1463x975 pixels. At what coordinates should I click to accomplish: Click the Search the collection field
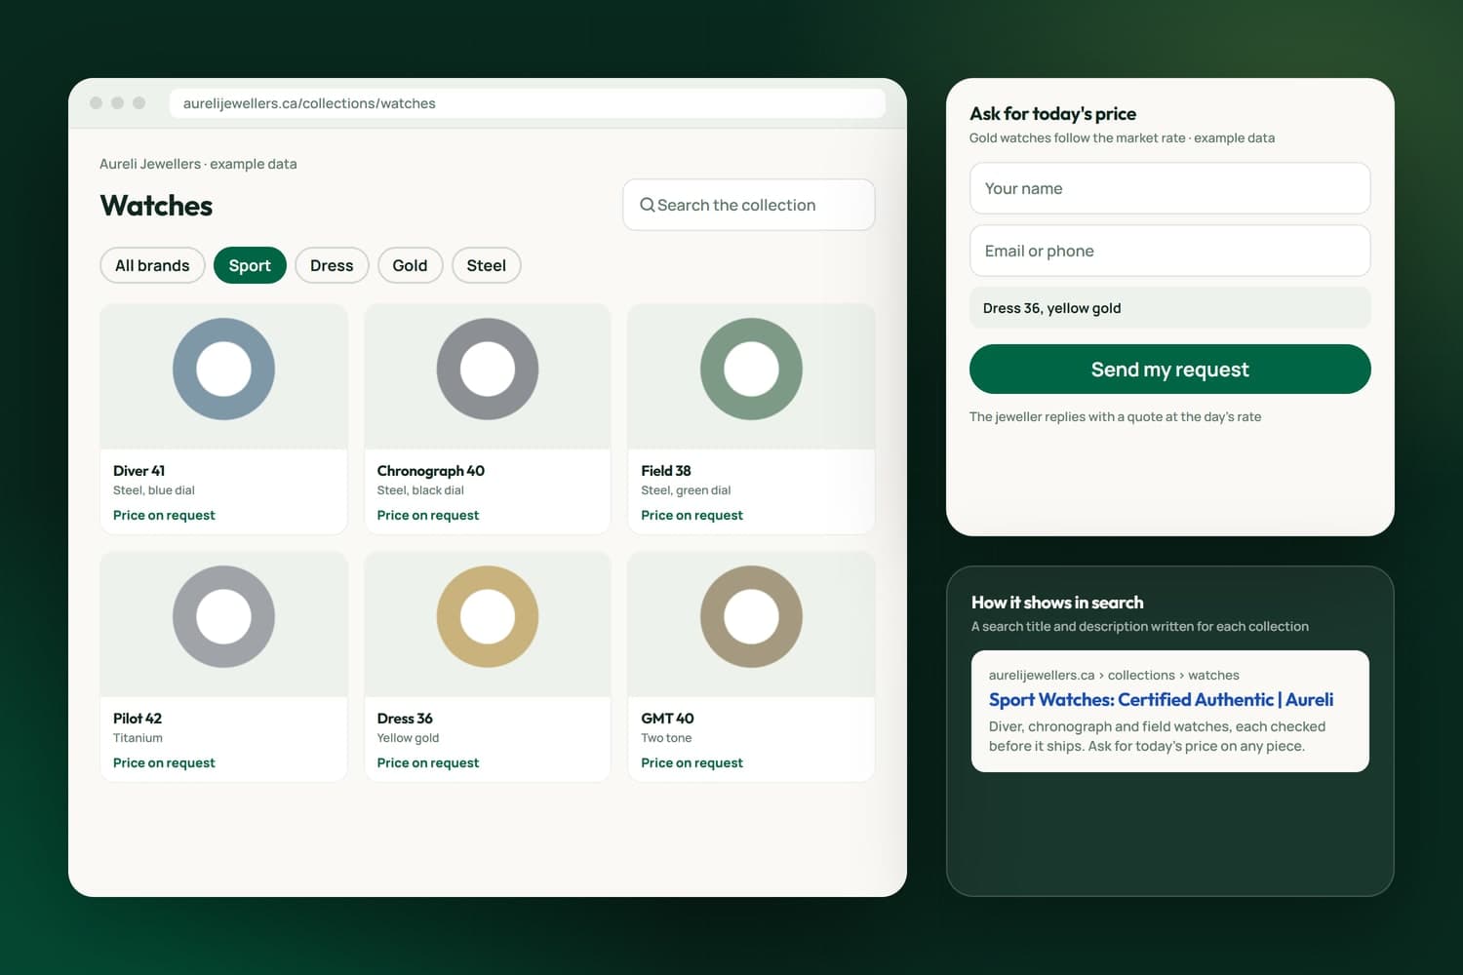pyautogui.click(x=749, y=205)
